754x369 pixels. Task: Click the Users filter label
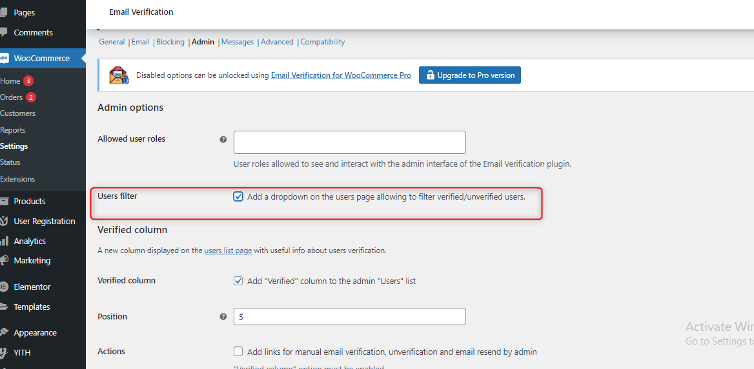[x=117, y=196]
